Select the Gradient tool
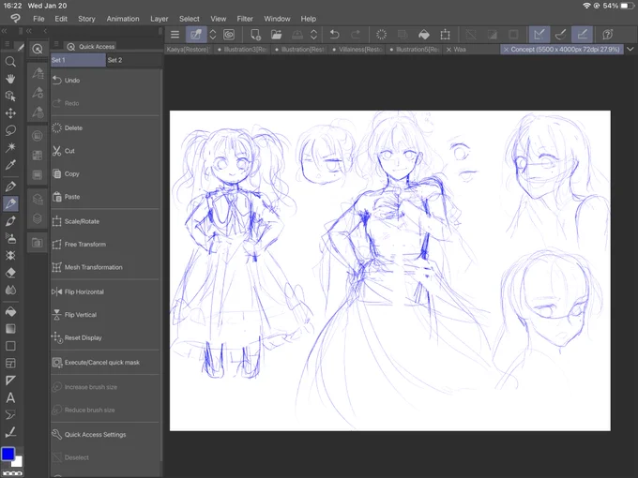Viewport: 638px width, 478px height. [x=10, y=328]
